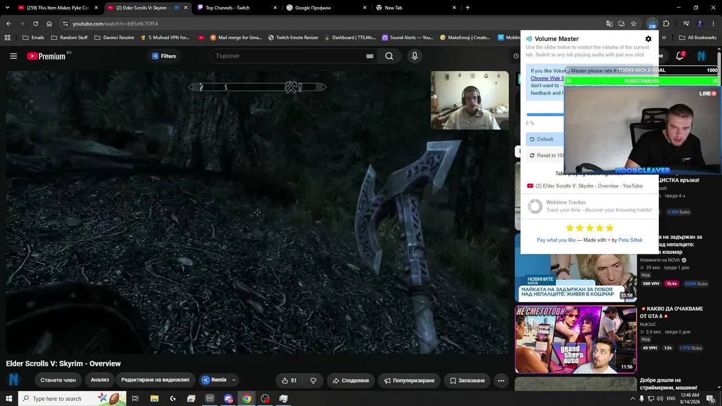Open the Emails bookmarks folder
Screen dimensions: 722x406
point(33,38)
